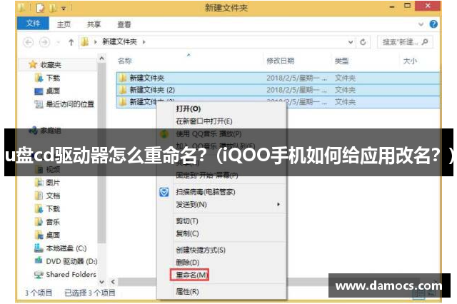The image size is (457, 304).
Task: Open the 图片 library folder
Action: (53, 183)
